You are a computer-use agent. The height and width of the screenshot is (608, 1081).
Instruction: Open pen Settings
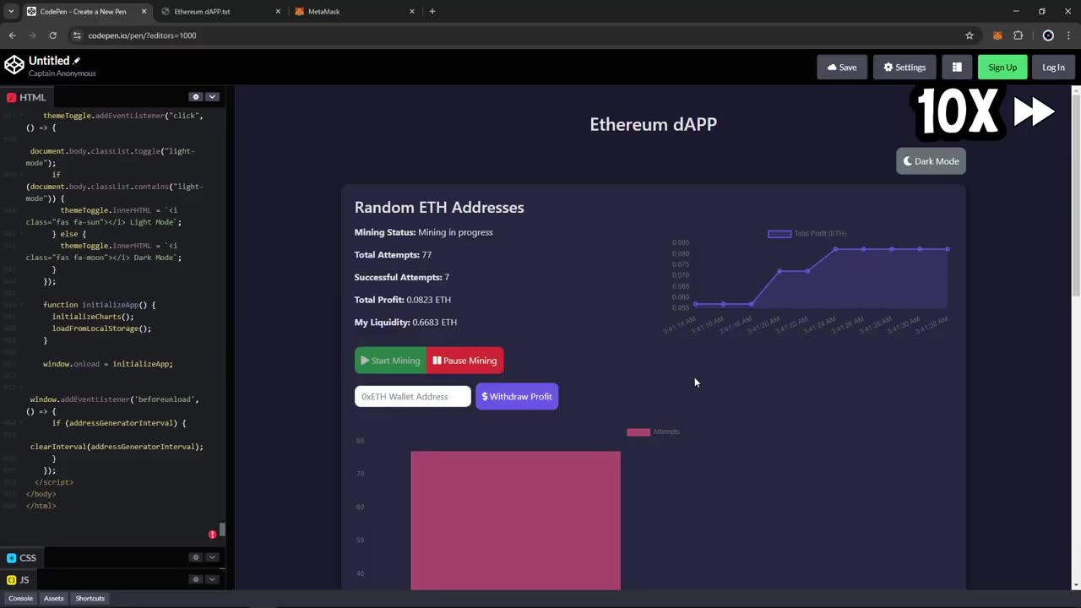point(904,68)
